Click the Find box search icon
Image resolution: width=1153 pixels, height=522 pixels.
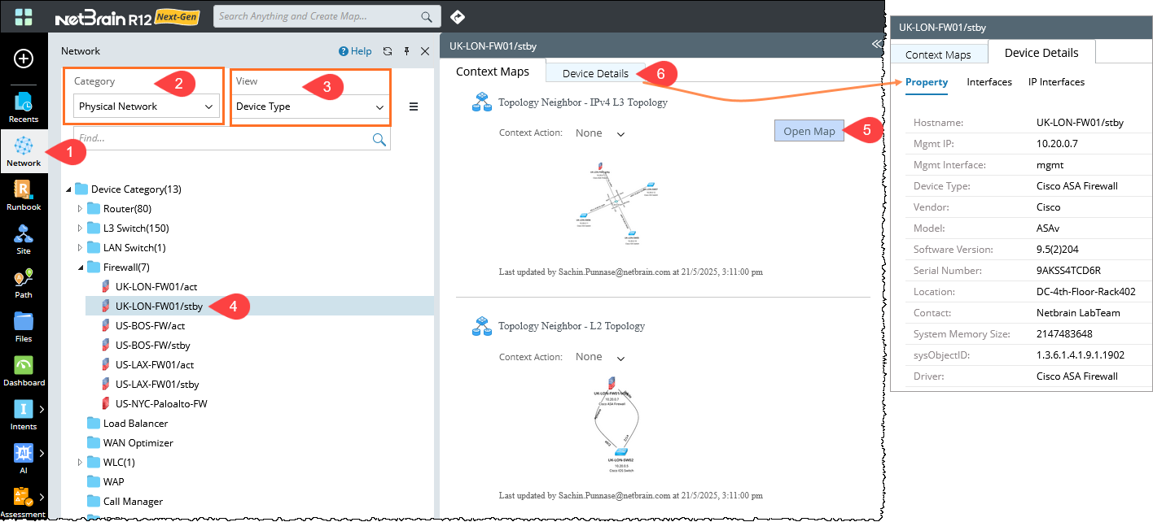coord(379,139)
